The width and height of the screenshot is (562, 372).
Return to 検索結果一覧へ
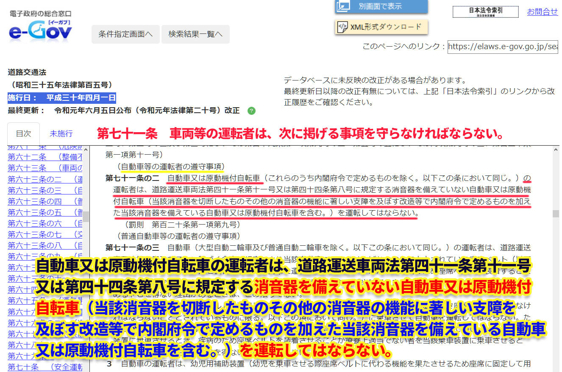tap(195, 34)
